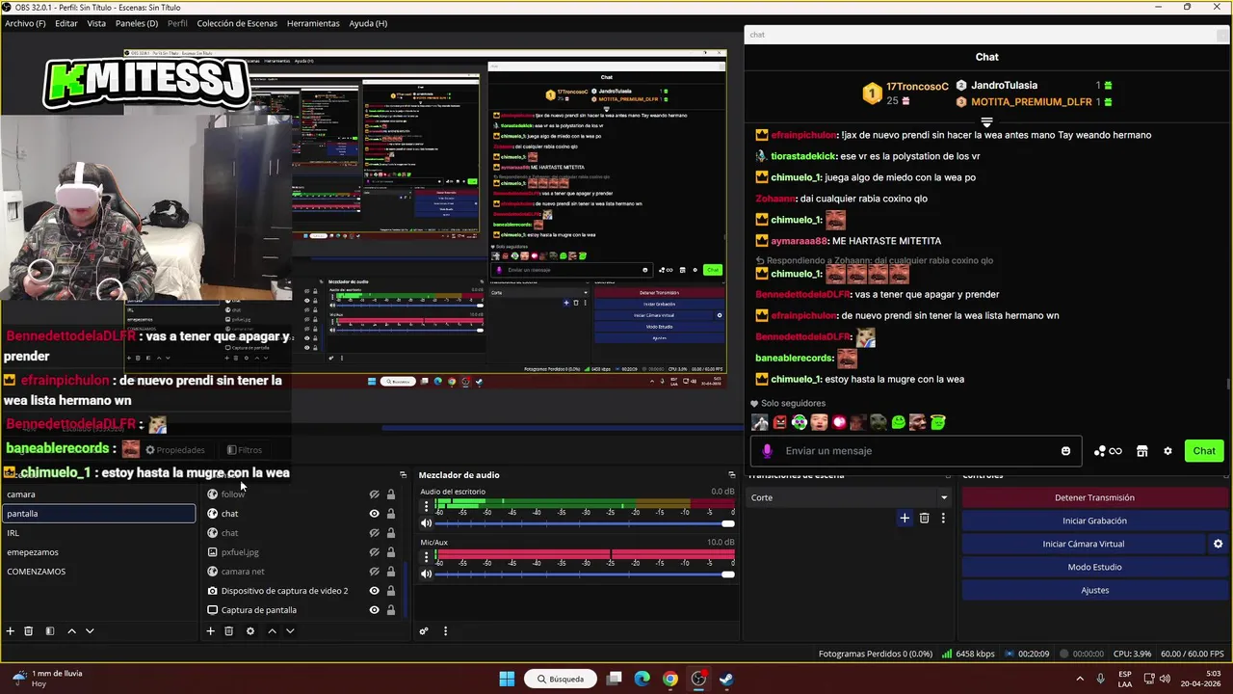Viewport: 1233px width, 694px height.
Task: Toggle lock on pxfuel.jpg source
Action: [x=390, y=552]
